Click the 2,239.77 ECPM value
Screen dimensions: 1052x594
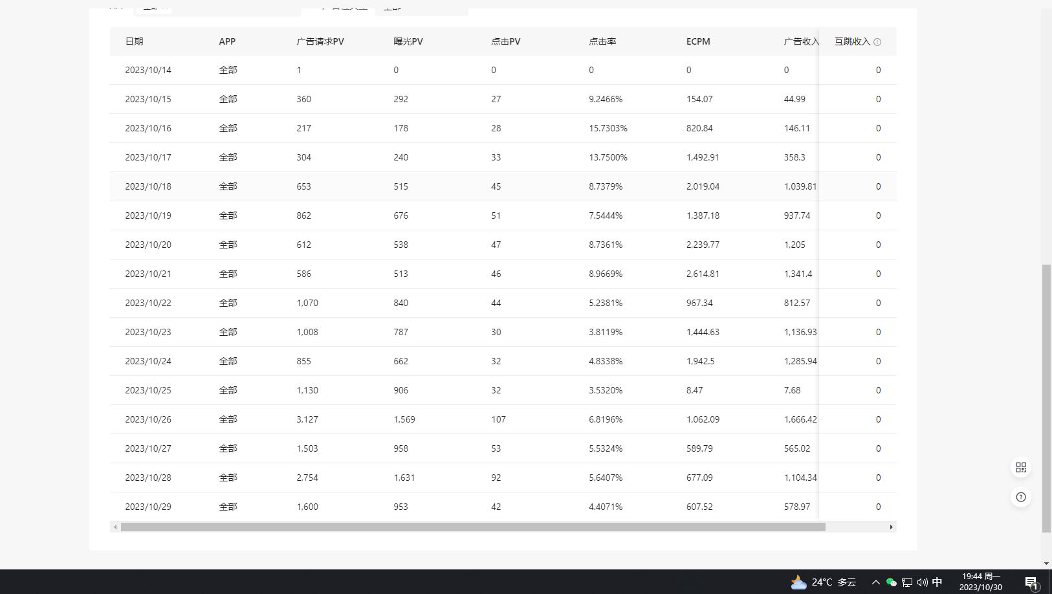click(x=703, y=245)
